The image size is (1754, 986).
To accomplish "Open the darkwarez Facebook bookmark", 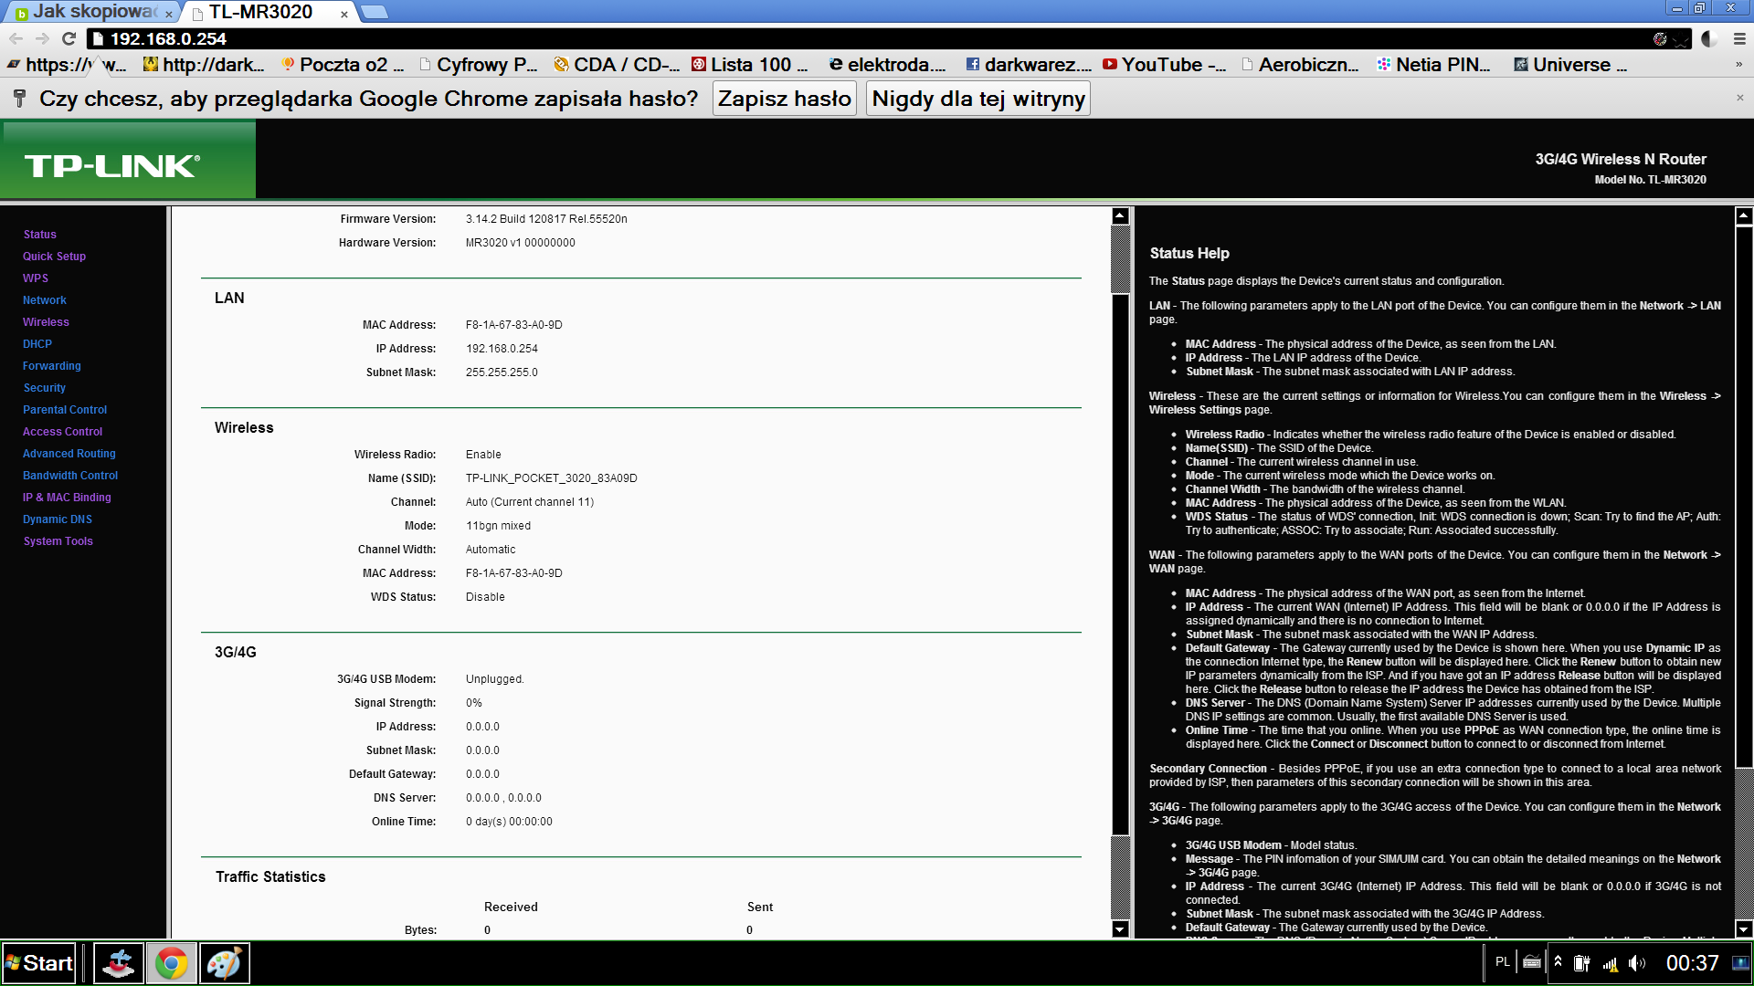I will pyautogui.click(x=1029, y=65).
